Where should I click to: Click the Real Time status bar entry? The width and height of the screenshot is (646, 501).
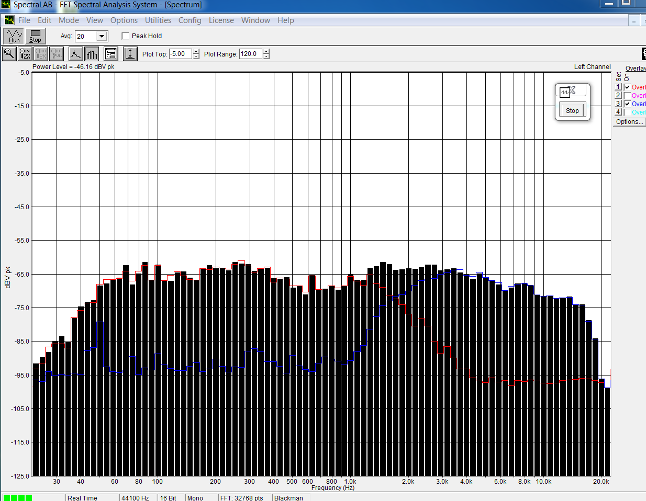[x=92, y=498]
